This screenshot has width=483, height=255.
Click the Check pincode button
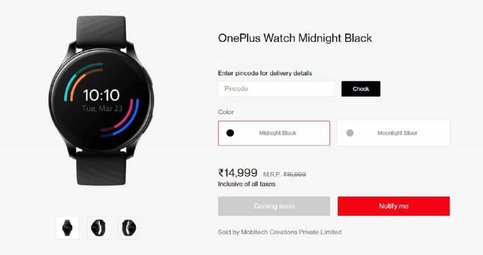[361, 89]
